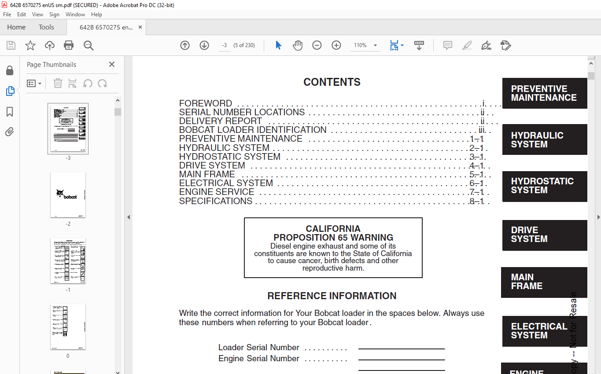The width and height of the screenshot is (601, 374).
Task: Click the DELIVERY REPORT contents entry
Action: click(221, 121)
